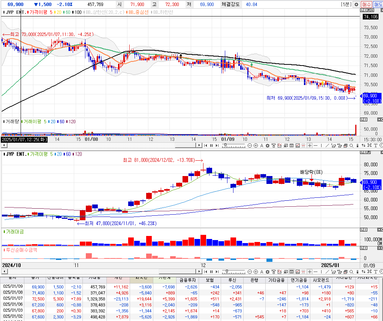Jump to first bar in lower chart
383x321 pixels.
(205, 272)
